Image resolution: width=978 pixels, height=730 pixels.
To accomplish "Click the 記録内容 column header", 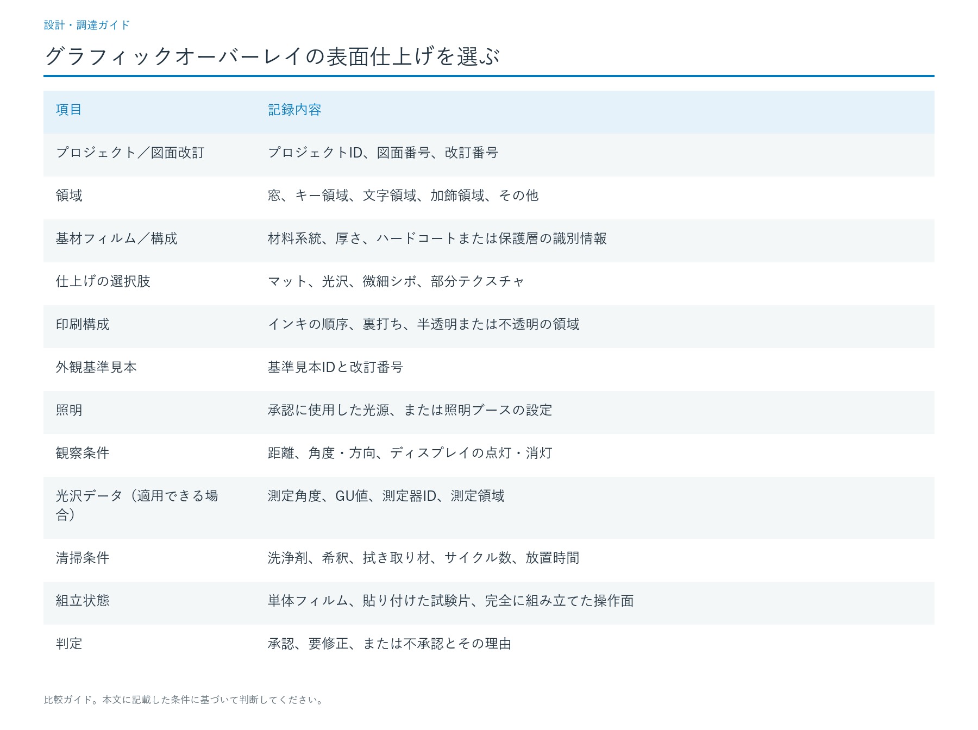I will point(294,110).
